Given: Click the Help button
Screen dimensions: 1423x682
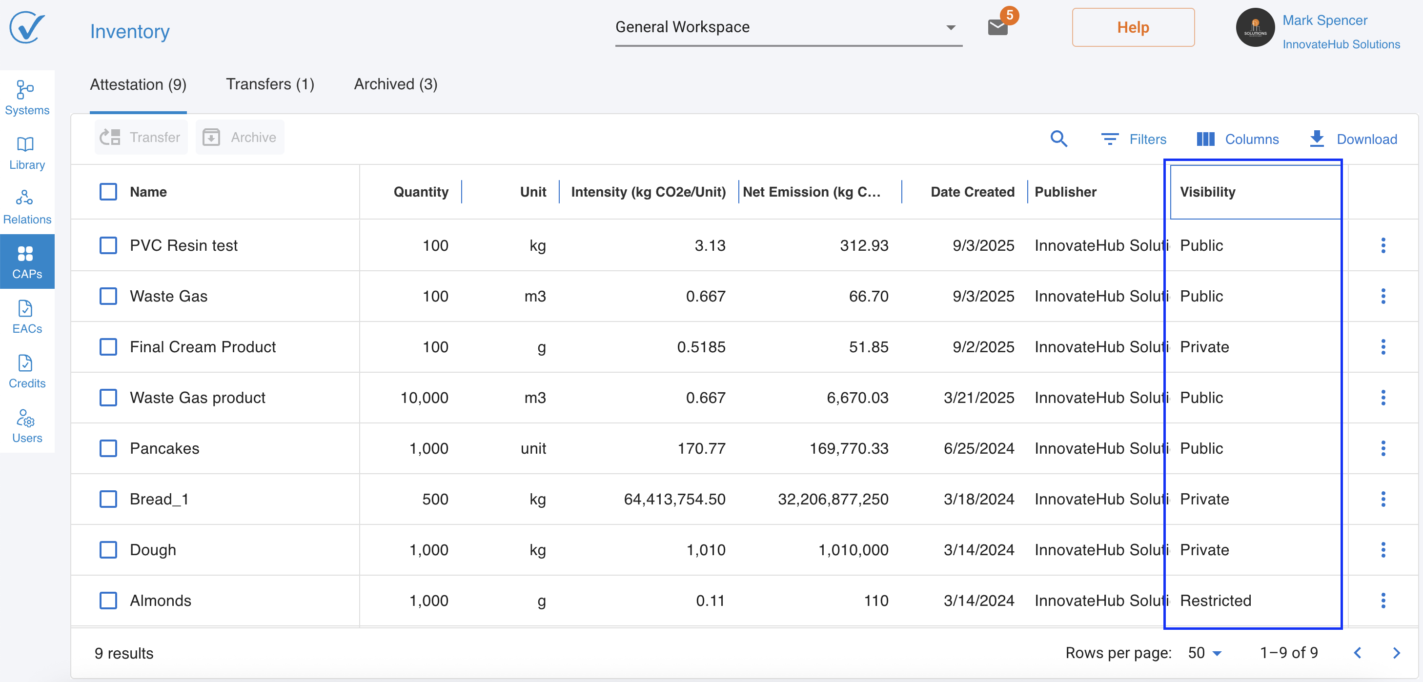Looking at the screenshot, I should [x=1133, y=27].
